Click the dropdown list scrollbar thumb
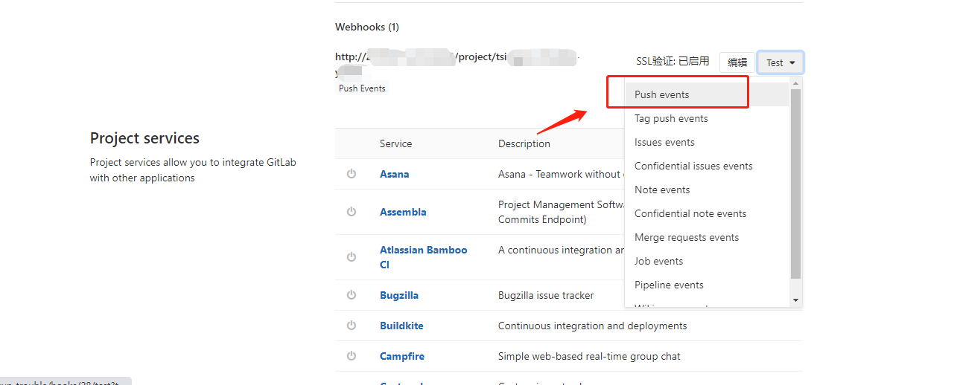960x385 pixels. pyautogui.click(x=795, y=184)
